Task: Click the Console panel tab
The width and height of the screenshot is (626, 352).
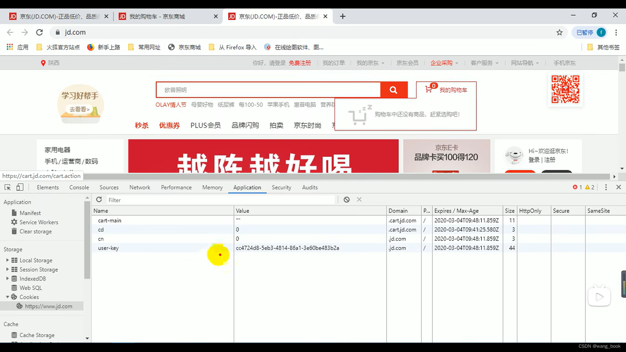Action: point(79,187)
